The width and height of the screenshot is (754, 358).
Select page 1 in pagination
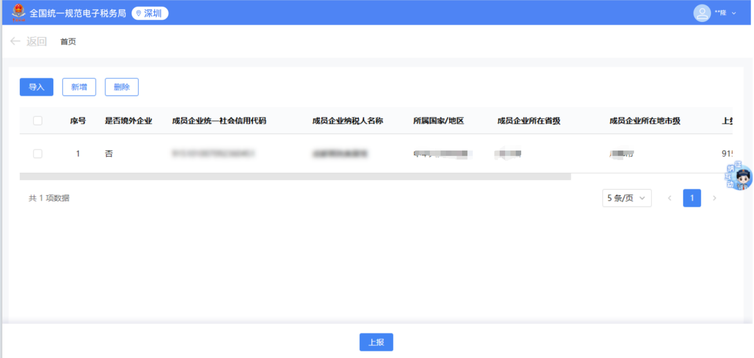coord(692,198)
